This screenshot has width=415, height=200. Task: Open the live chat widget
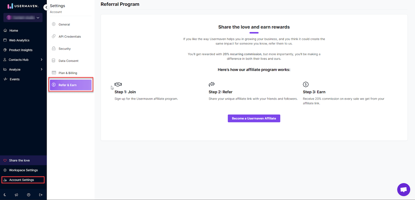click(404, 190)
